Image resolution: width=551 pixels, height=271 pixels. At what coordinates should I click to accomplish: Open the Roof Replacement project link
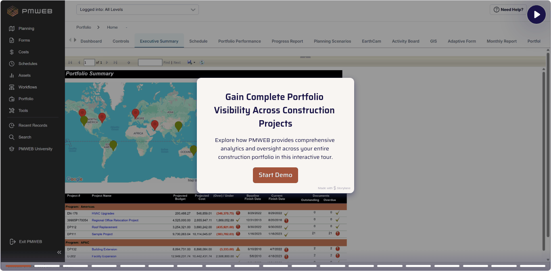coord(104,227)
